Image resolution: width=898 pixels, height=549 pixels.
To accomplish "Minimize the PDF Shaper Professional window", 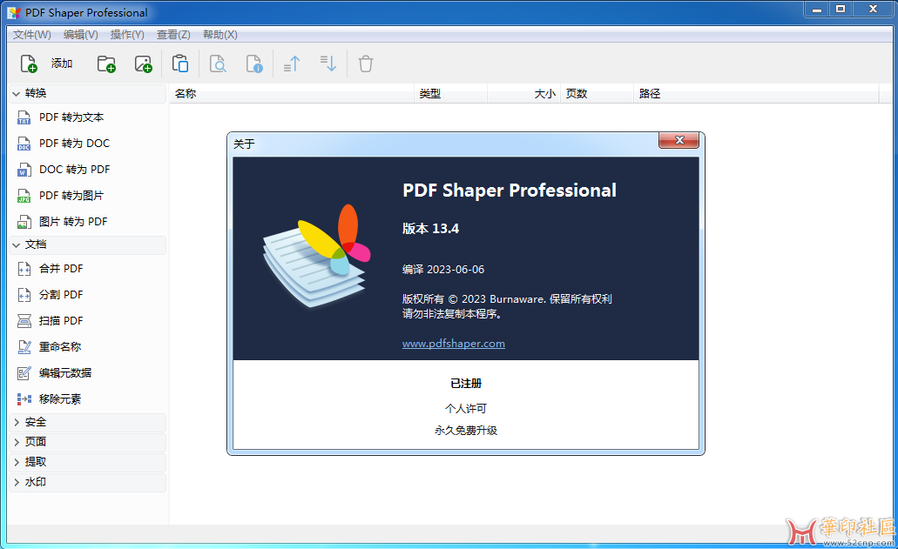I will [817, 10].
